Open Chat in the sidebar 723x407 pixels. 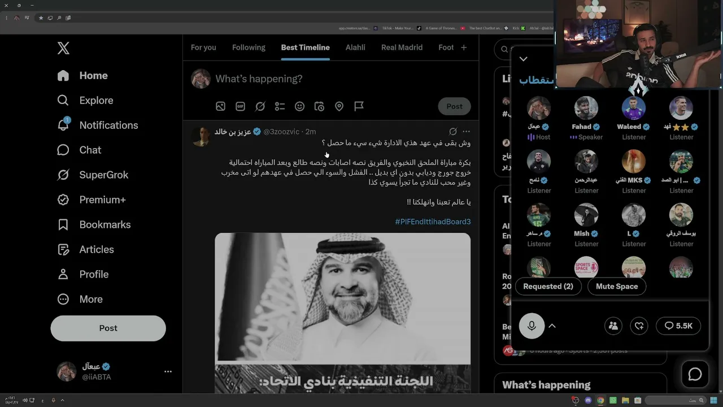(x=79, y=150)
